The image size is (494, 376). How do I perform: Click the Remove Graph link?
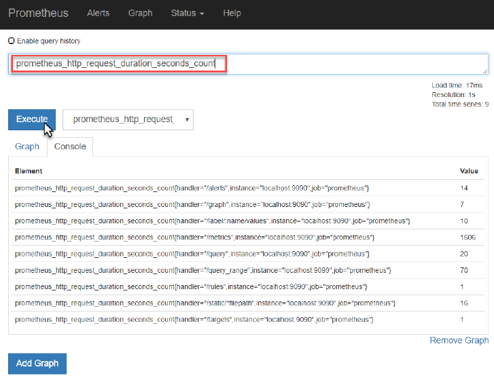point(459,340)
